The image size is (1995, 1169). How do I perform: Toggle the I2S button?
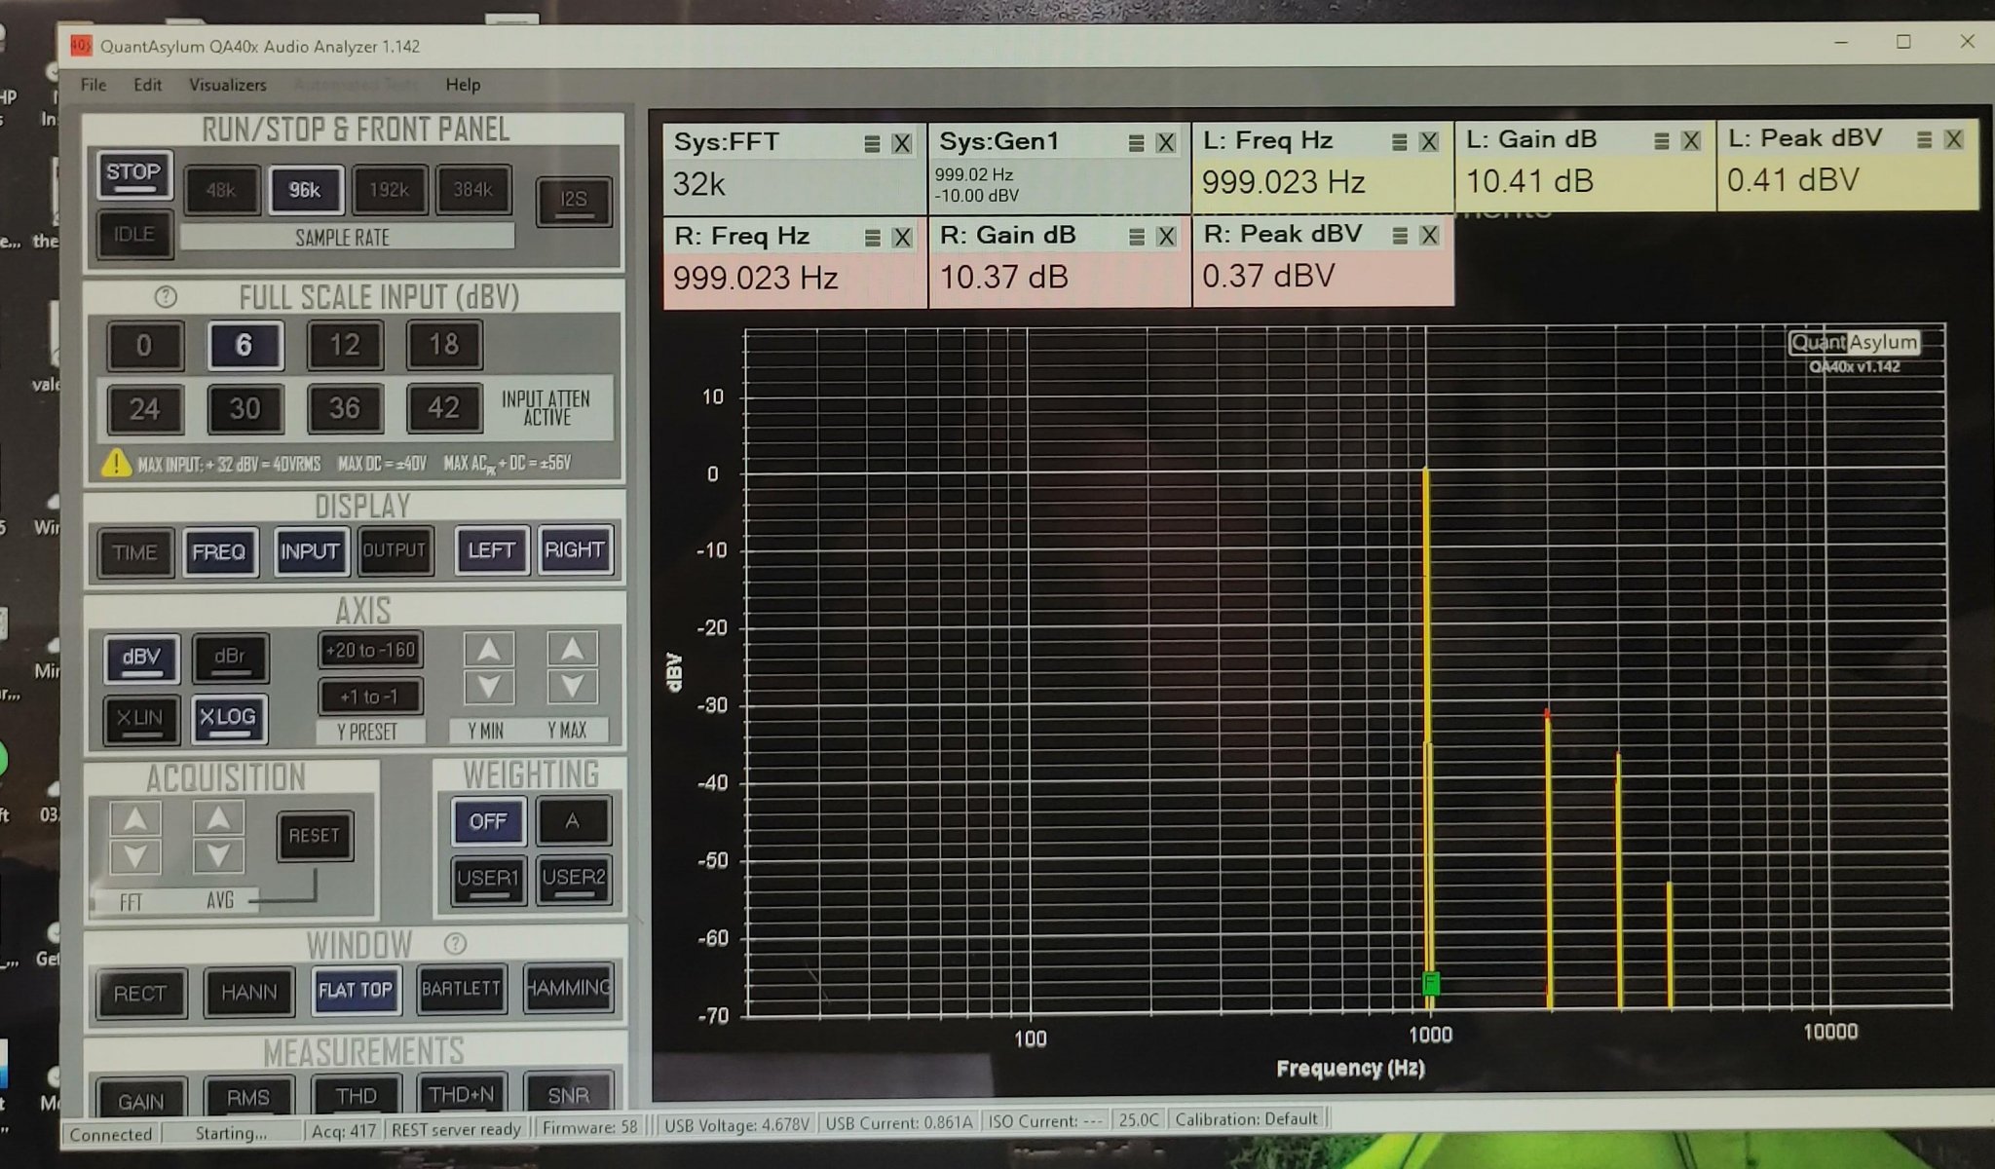click(x=574, y=200)
